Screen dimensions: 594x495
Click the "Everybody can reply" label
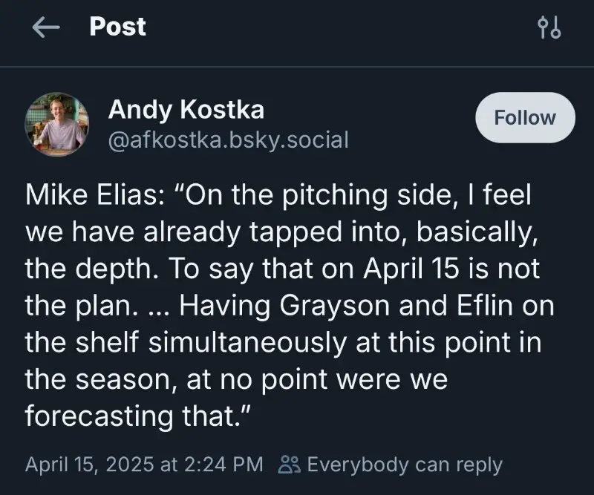point(404,465)
